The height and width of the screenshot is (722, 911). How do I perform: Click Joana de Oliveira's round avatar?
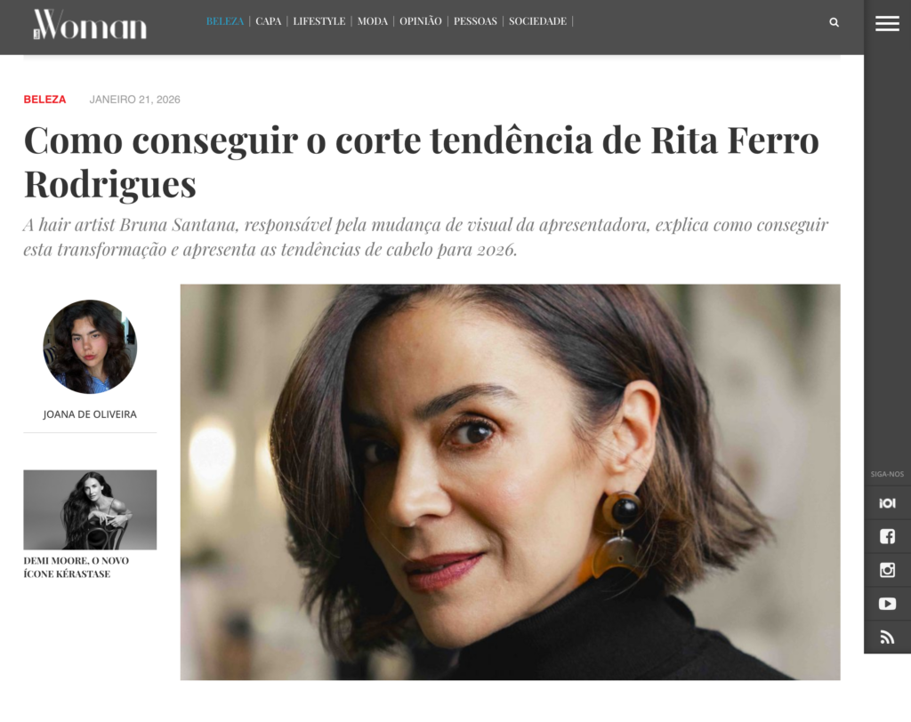pyautogui.click(x=90, y=347)
